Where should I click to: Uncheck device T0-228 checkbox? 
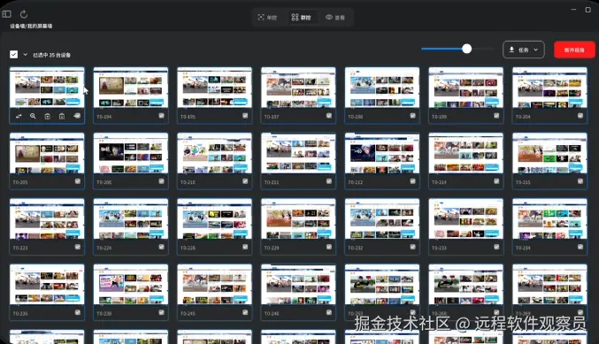point(245,247)
